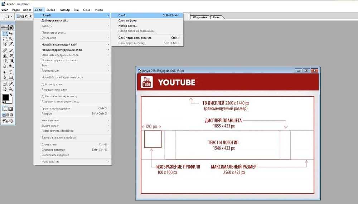Screen dimensions: 358x204
Task: Click 'Дублировать слой...' menu entry
Action: coord(54,20)
